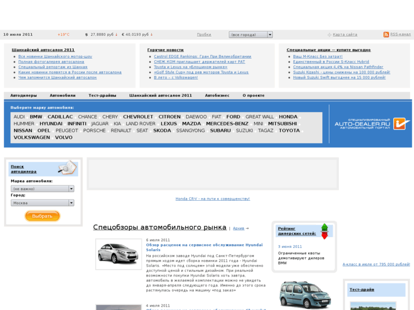Viewport: 414px width, 310px height.
Task: Click the blue Renault van image
Action: click(x=305, y=294)
